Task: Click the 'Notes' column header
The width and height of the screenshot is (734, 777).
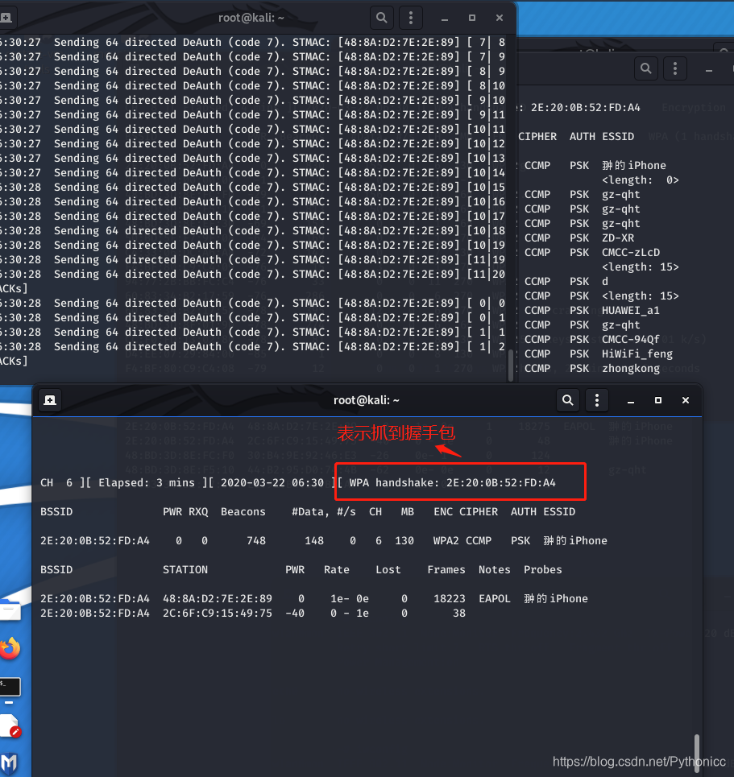Action: point(495,569)
